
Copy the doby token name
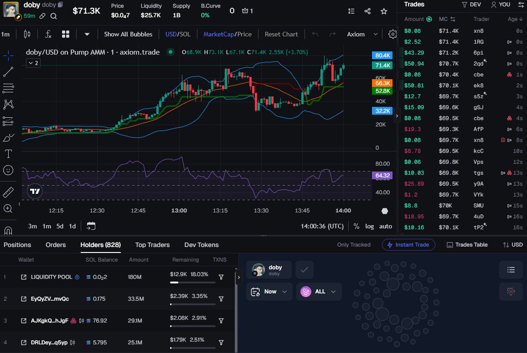(x=61, y=5)
